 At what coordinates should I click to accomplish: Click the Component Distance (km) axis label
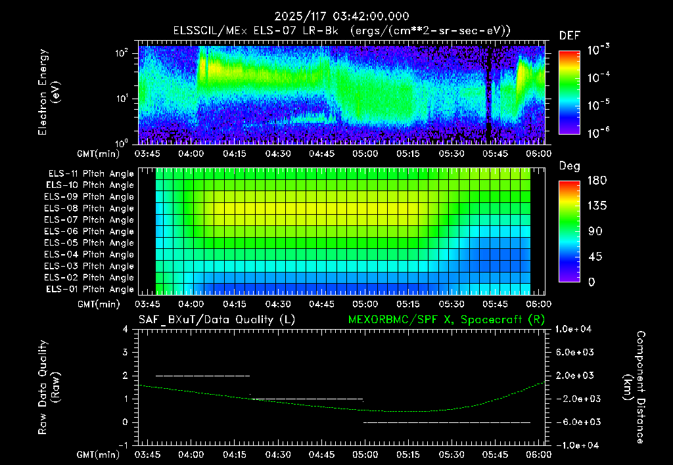click(634, 387)
